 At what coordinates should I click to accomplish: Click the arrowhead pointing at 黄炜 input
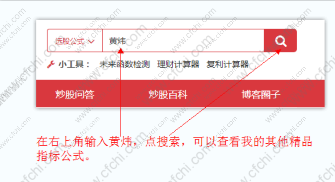[x=121, y=51]
